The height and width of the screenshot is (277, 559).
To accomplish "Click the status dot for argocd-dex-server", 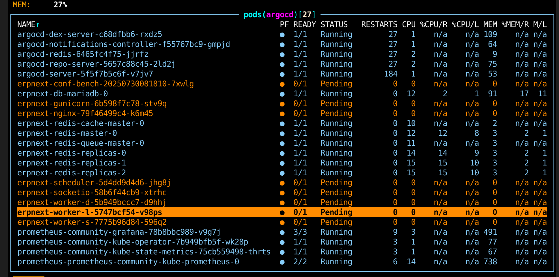I will pos(282,35).
